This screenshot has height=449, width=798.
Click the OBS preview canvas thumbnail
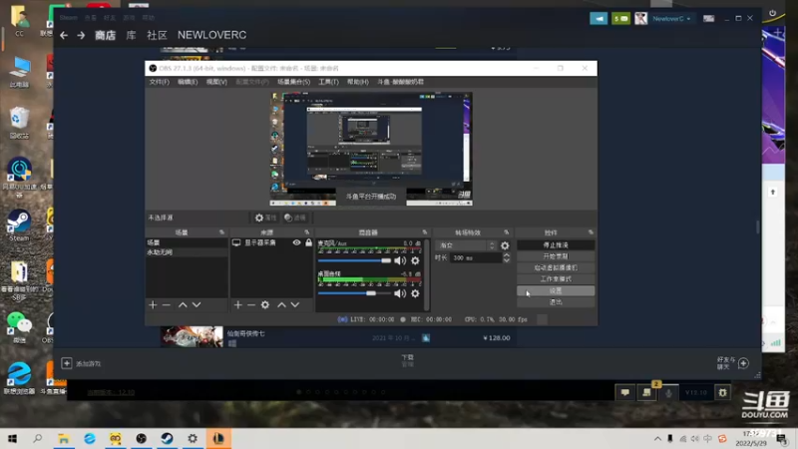(x=371, y=149)
